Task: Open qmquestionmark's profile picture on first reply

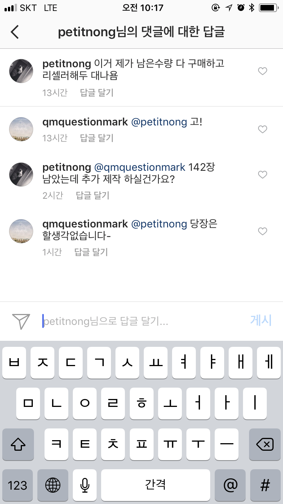Action: (x=21, y=129)
